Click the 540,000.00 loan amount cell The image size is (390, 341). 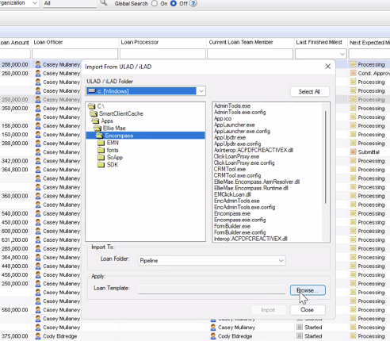coord(15,213)
